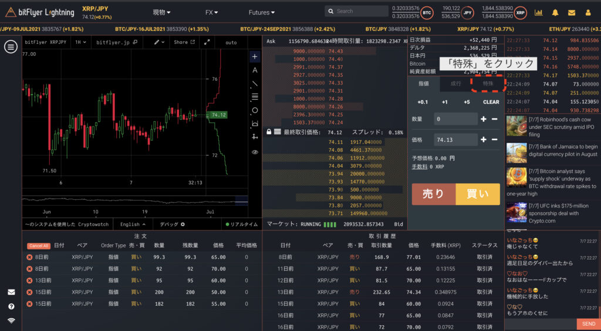Image resolution: width=601 pixels, height=331 pixels.
Task: Click SEND in the chat box
Action: click(589, 324)
